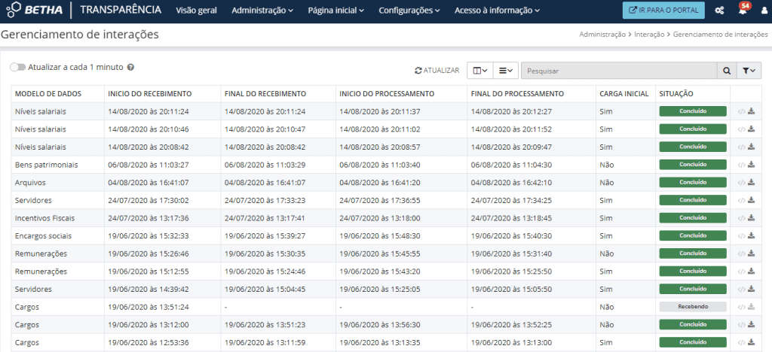Image resolution: width=772 pixels, height=352 pixels.
Task: Expand the filter options dropdown
Action: [748, 71]
